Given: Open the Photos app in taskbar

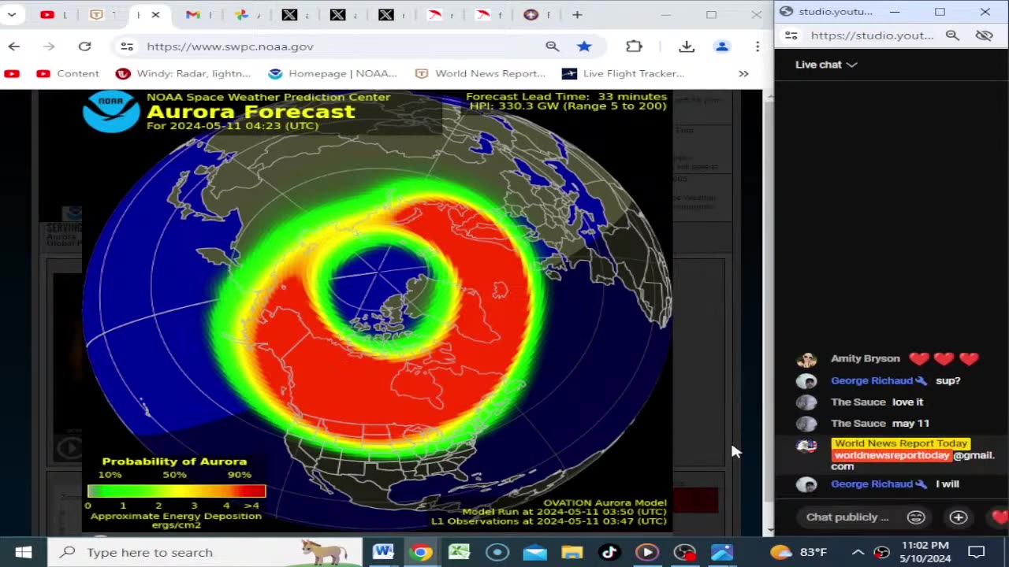Looking at the screenshot, I should [722, 552].
